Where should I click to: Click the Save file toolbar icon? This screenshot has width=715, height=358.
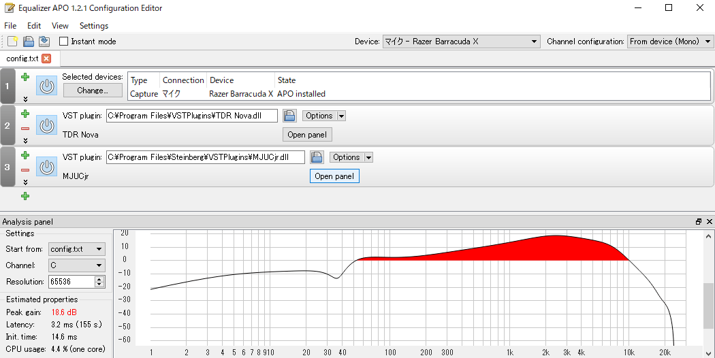(x=44, y=42)
